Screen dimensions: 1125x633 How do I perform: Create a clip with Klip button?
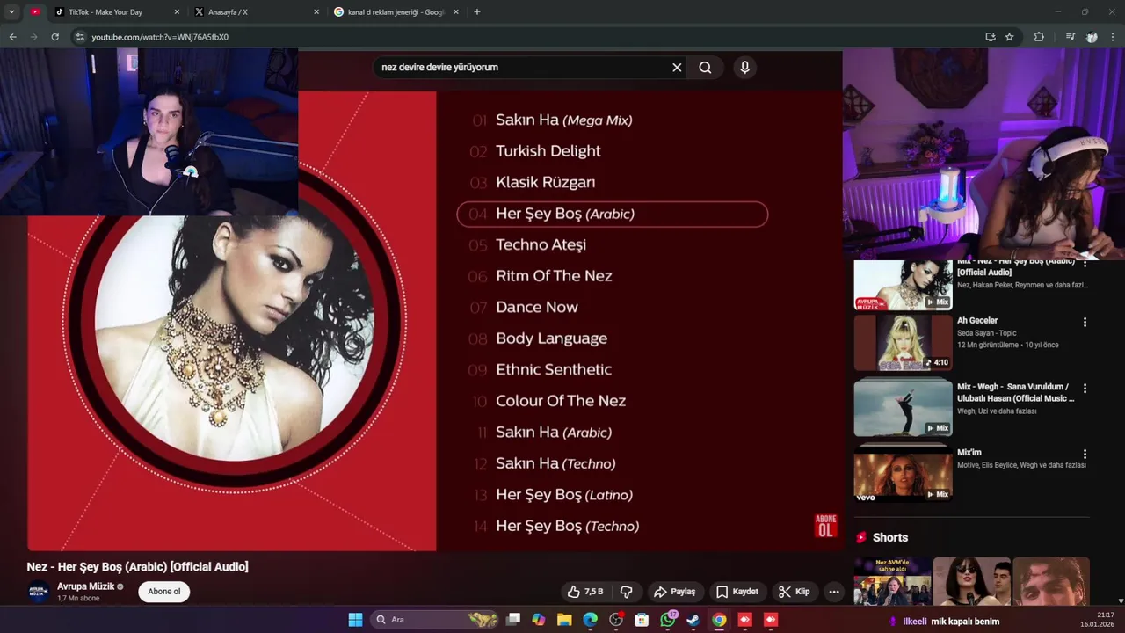[794, 592]
